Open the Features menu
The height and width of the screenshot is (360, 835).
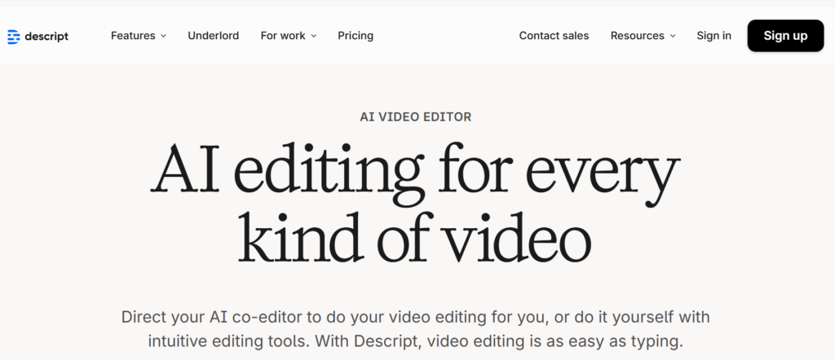[133, 36]
